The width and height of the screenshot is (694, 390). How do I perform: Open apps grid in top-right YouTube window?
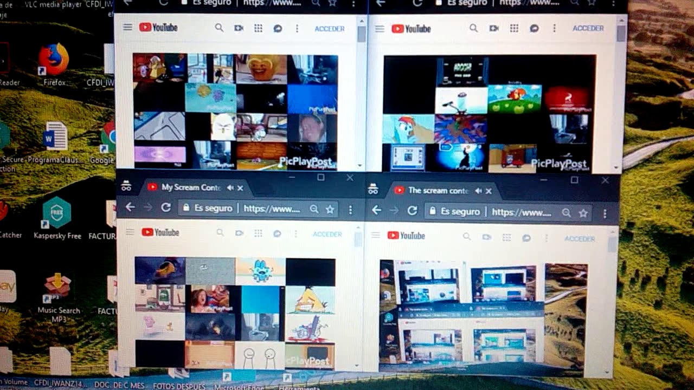click(514, 28)
